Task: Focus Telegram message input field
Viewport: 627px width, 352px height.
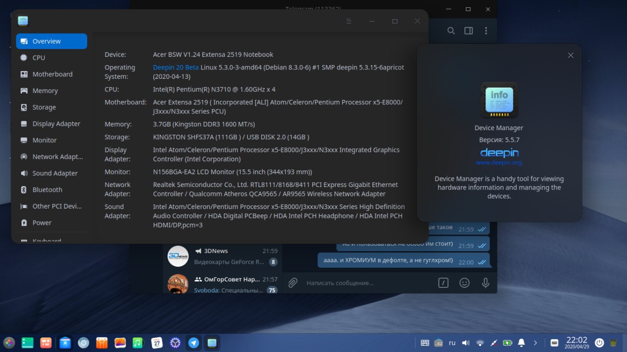Action: pyautogui.click(x=367, y=283)
